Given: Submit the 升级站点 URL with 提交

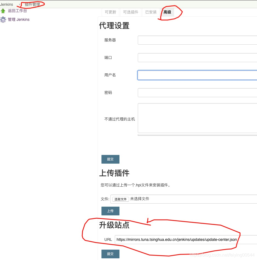Looking at the screenshot, I should tap(110, 254).
